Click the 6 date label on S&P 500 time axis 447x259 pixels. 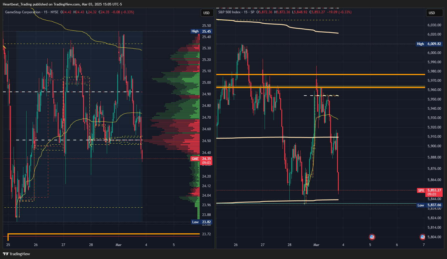[397, 245]
